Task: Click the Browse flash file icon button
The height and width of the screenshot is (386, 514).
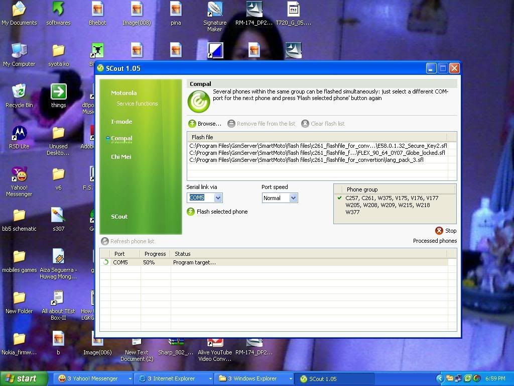Action: (x=192, y=124)
